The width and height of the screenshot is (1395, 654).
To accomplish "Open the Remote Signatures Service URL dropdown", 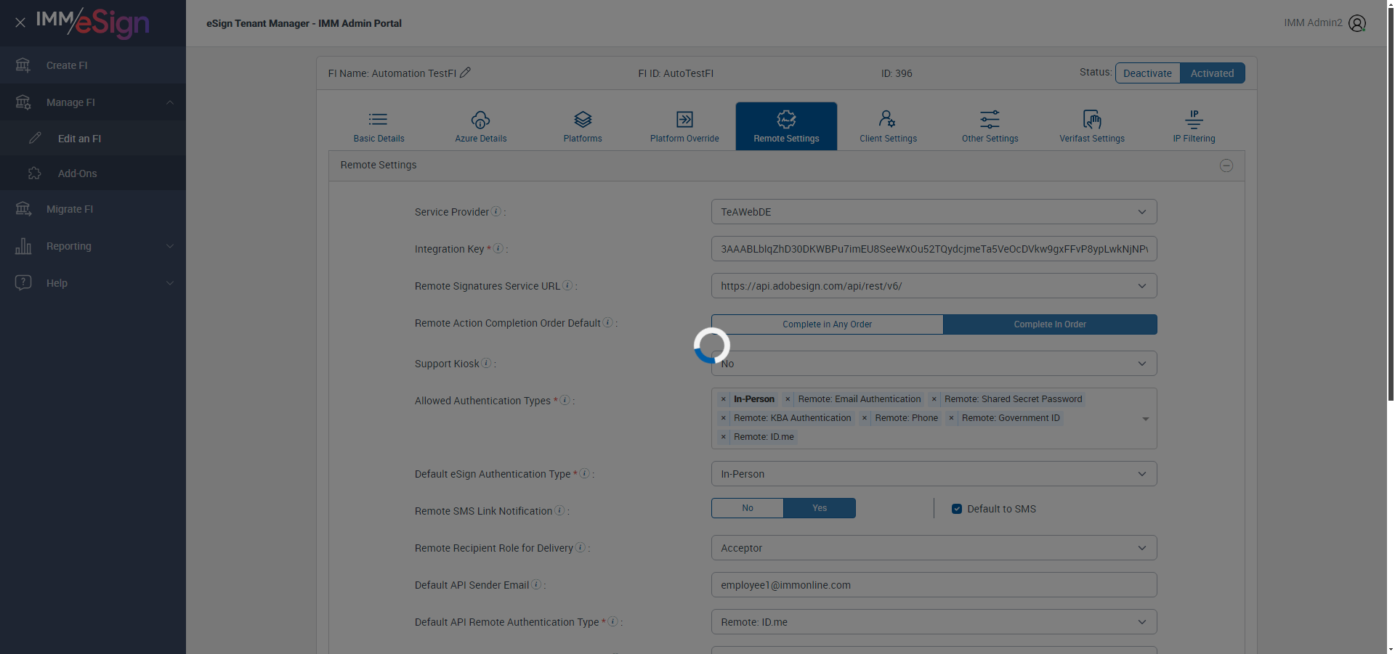I will tap(934, 286).
